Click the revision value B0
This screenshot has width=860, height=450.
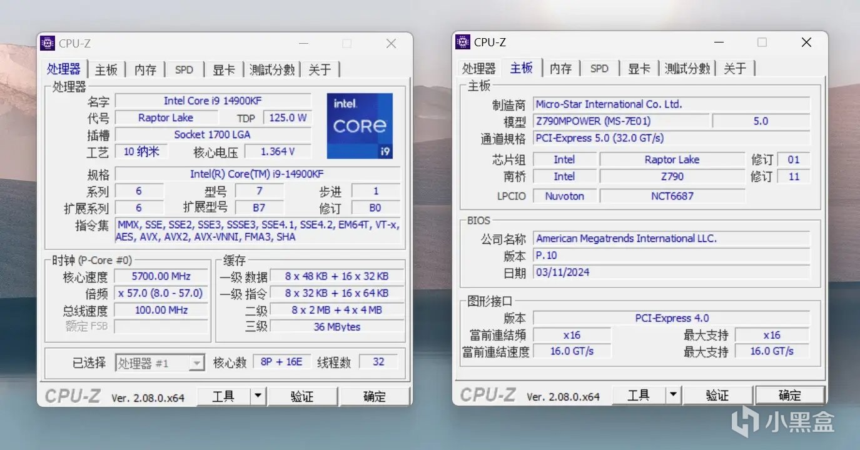click(x=375, y=207)
